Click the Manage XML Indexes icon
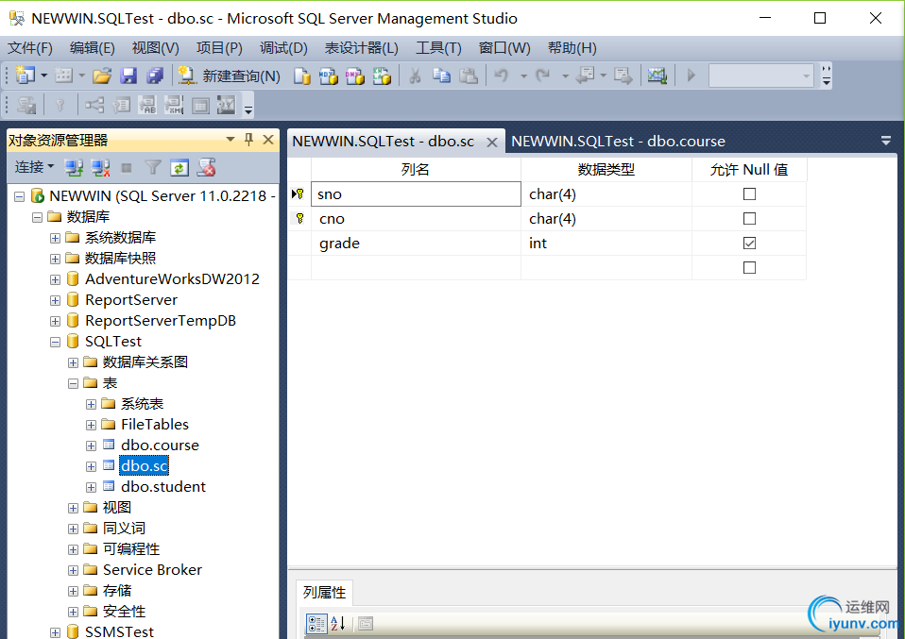Image resolution: width=905 pixels, height=639 pixels. pos(174,106)
